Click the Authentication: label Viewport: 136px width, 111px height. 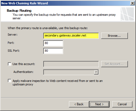tap(23, 72)
